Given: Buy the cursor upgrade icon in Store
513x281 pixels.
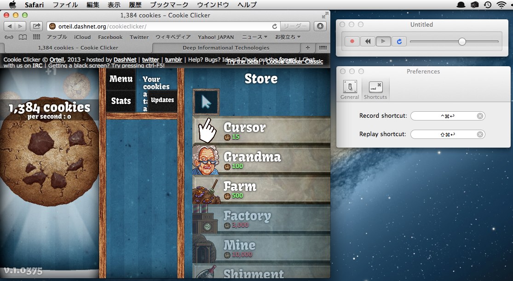Looking at the screenshot, I should [x=206, y=102].
